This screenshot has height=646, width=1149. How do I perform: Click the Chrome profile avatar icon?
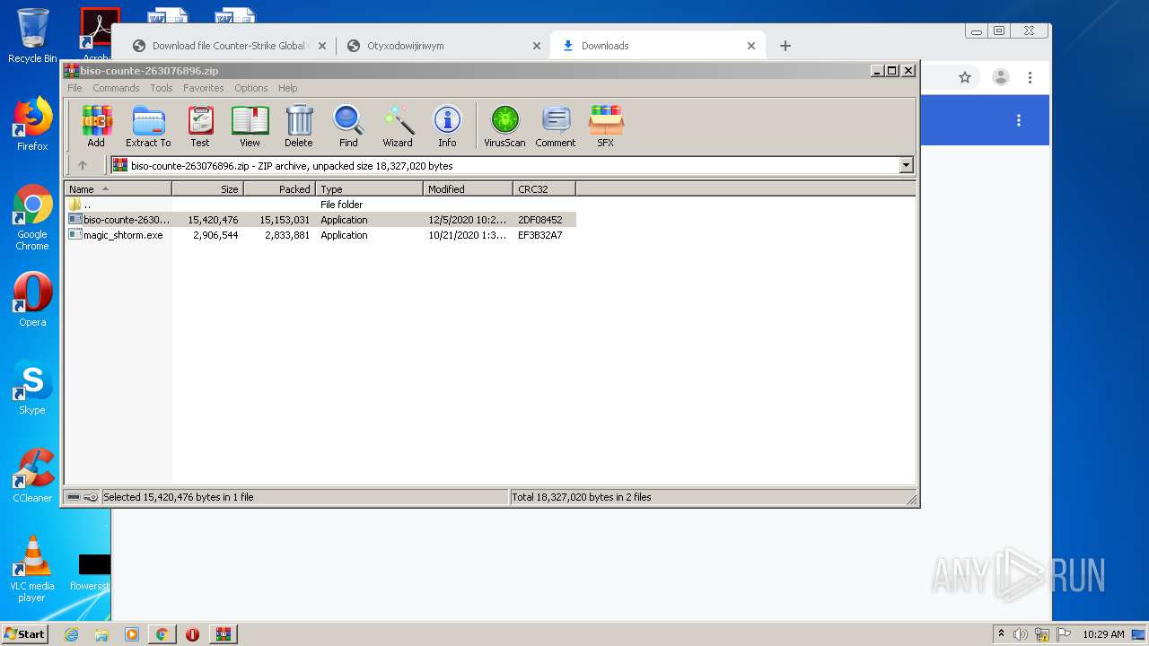[x=1000, y=78]
